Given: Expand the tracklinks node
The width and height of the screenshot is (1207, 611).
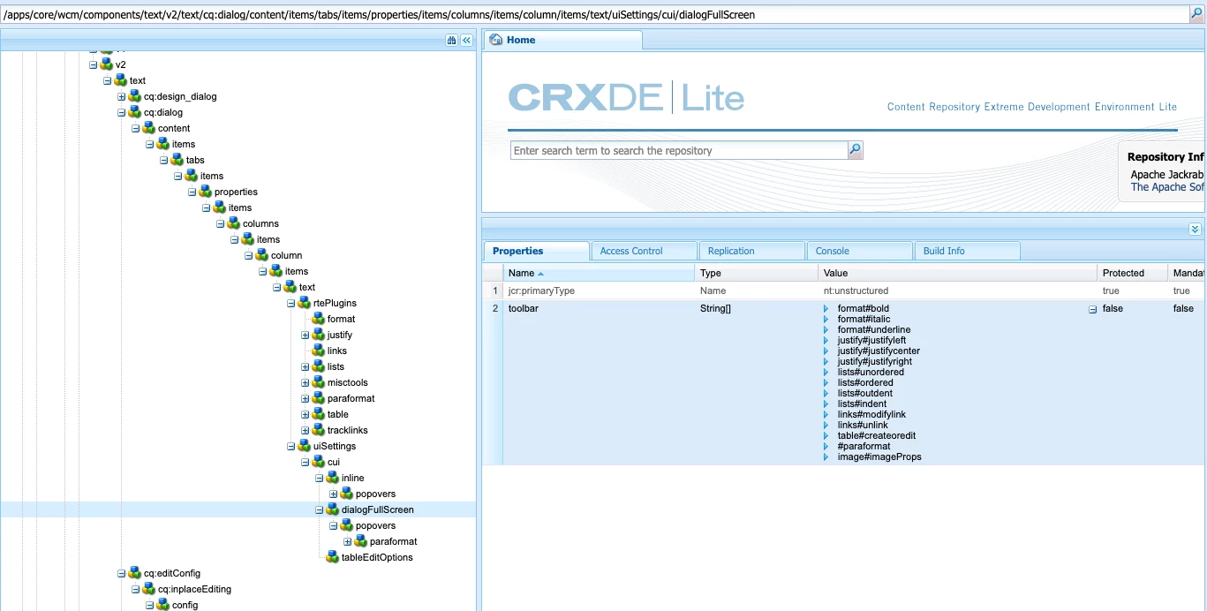Looking at the screenshot, I should click(306, 430).
